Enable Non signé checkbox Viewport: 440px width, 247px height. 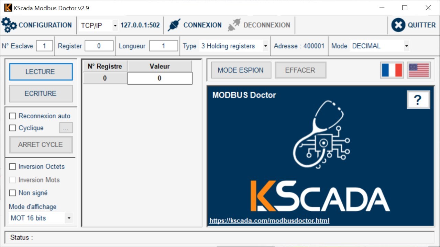point(13,193)
